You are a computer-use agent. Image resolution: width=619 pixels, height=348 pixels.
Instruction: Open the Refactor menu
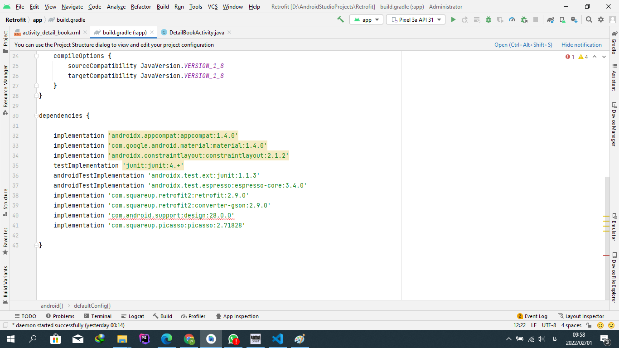141,7
